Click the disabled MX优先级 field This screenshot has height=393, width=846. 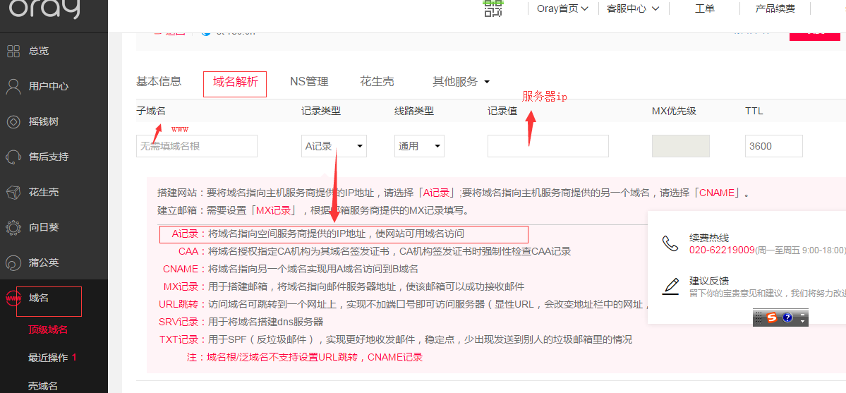(x=681, y=146)
